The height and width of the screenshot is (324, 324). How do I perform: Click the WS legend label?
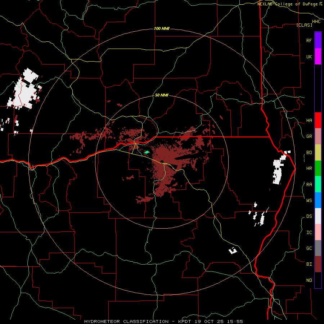pyautogui.click(x=309, y=200)
